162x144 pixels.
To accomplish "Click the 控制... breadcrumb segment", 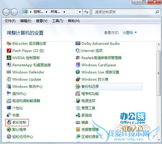I will 38,12.
